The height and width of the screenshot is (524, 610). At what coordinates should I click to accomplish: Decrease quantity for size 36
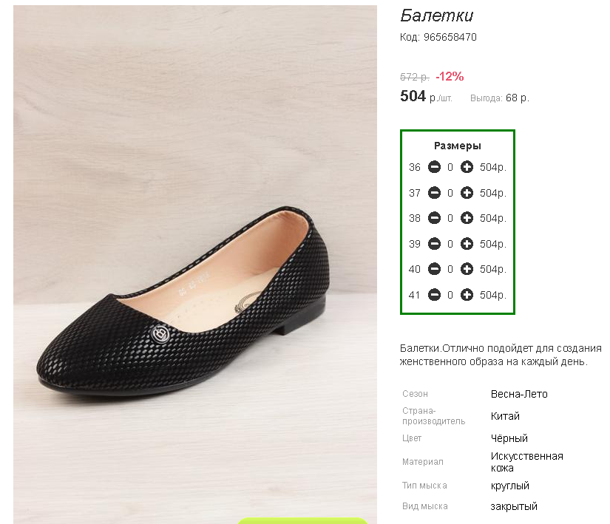(x=434, y=167)
